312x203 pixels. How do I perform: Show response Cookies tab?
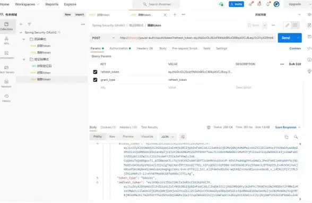108,128
